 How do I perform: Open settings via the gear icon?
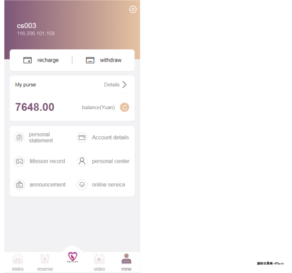click(x=133, y=9)
